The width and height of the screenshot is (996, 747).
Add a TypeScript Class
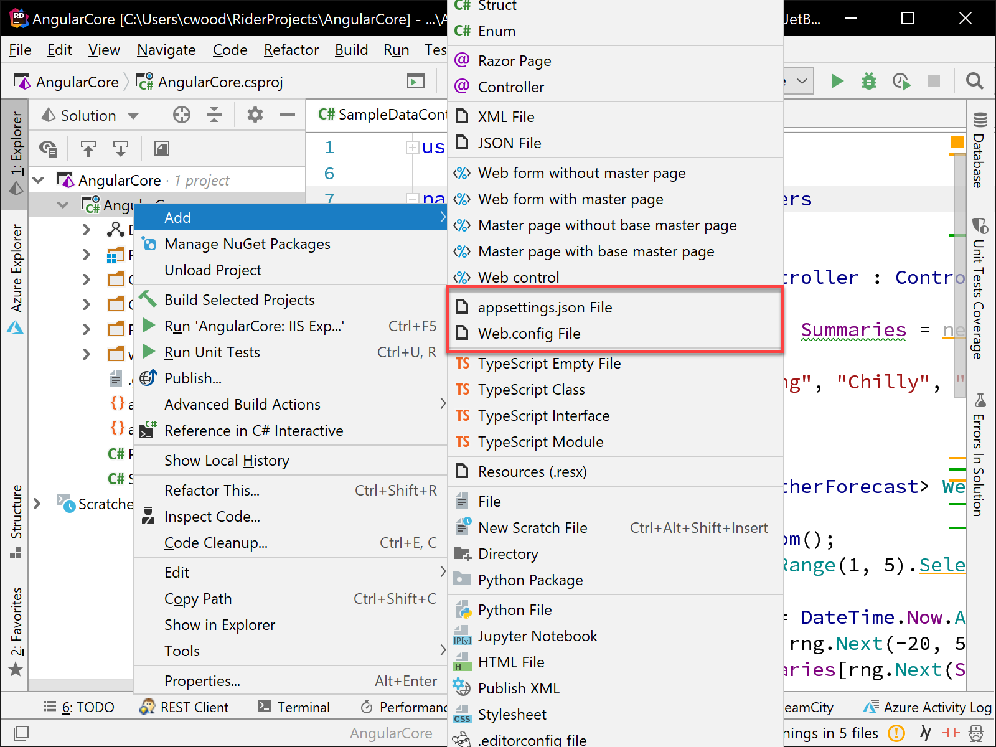tap(615, 389)
